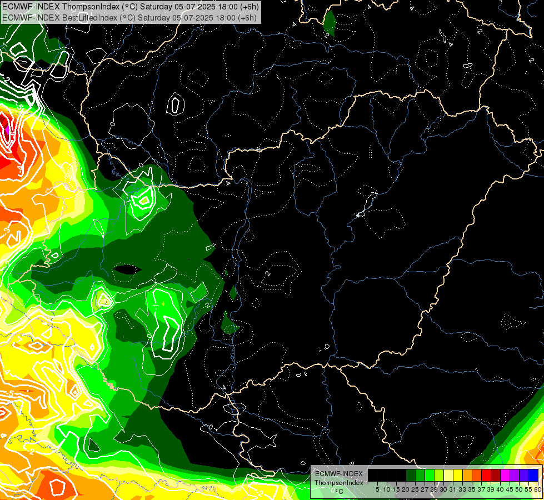The image size is (544, 500).
Task: Click the BestLiftedIndex title line at top
Action: pyautogui.click(x=129, y=17)
